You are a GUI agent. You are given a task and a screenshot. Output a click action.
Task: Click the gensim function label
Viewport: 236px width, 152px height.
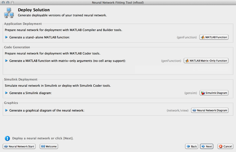(x=190, y=93)
